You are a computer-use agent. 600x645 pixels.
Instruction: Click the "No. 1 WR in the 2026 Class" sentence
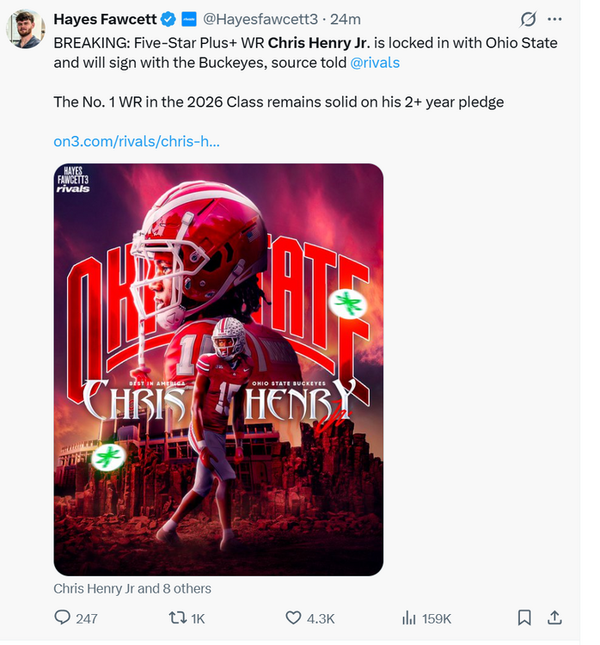coord(279,102)
